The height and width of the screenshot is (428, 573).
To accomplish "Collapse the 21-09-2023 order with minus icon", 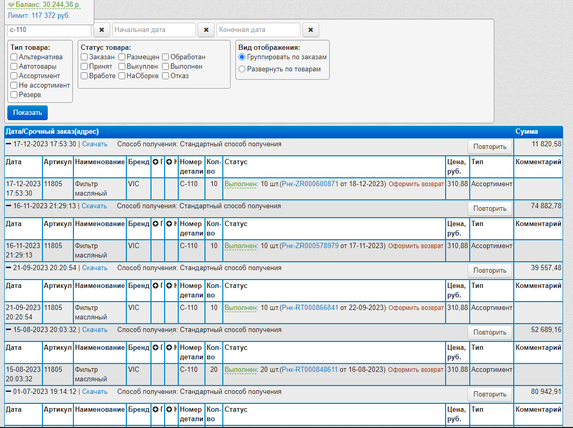I will tap(8, 267).
